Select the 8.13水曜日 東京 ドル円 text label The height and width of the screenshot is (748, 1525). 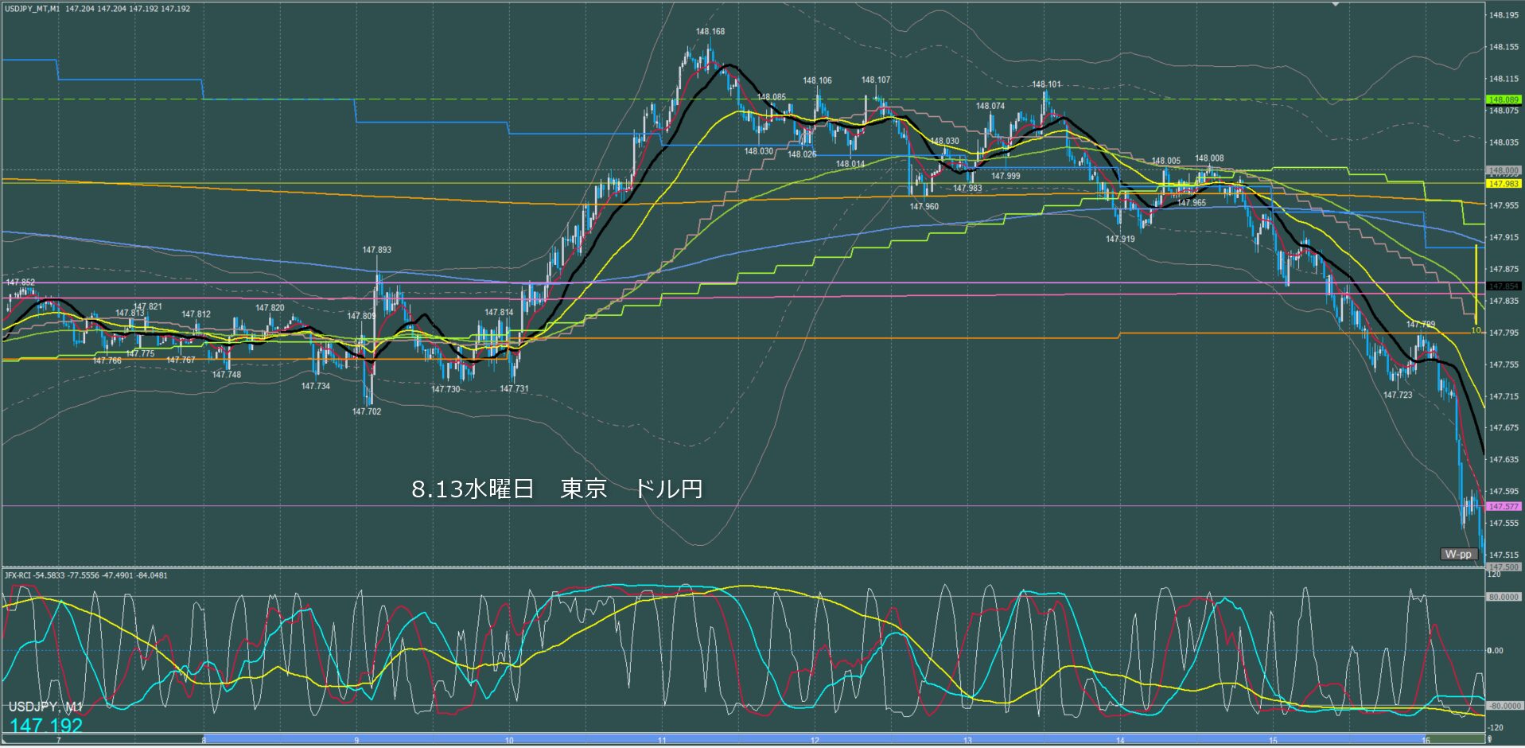(557, 489)
